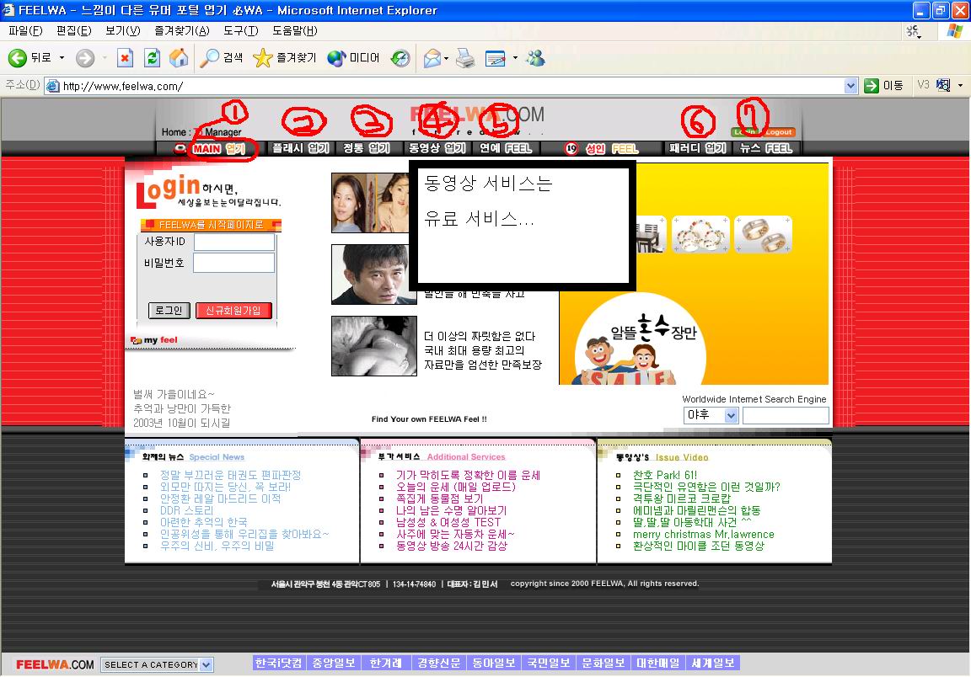Viewport: 971px width, 677px height.
Task: Open the two women thumbnail image
Action: click(x=370, y=202)
